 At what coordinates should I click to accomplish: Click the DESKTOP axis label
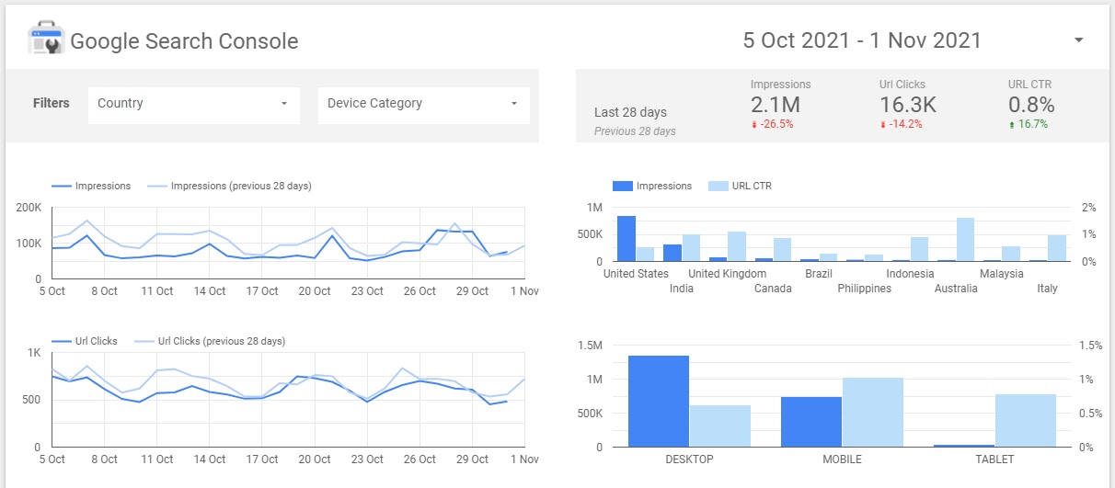(689, 460)
